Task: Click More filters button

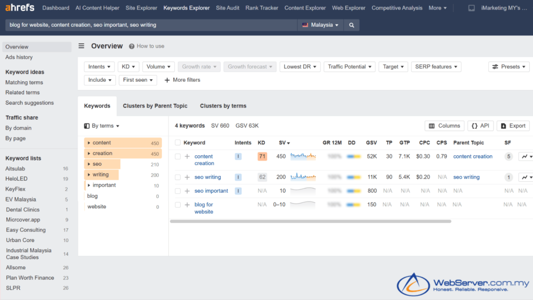Action: [182, 80]
